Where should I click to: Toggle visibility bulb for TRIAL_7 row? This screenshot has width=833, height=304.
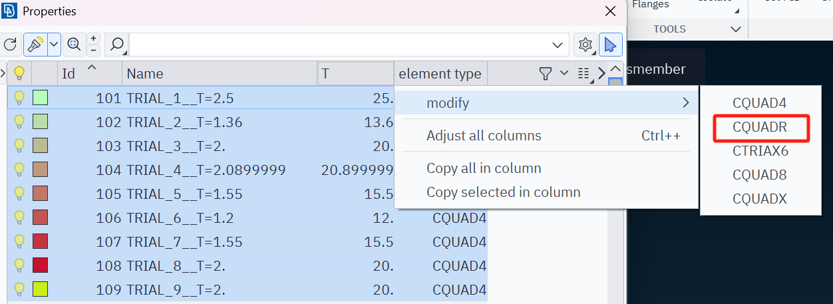pyautogui.click(x=19, y=241)
